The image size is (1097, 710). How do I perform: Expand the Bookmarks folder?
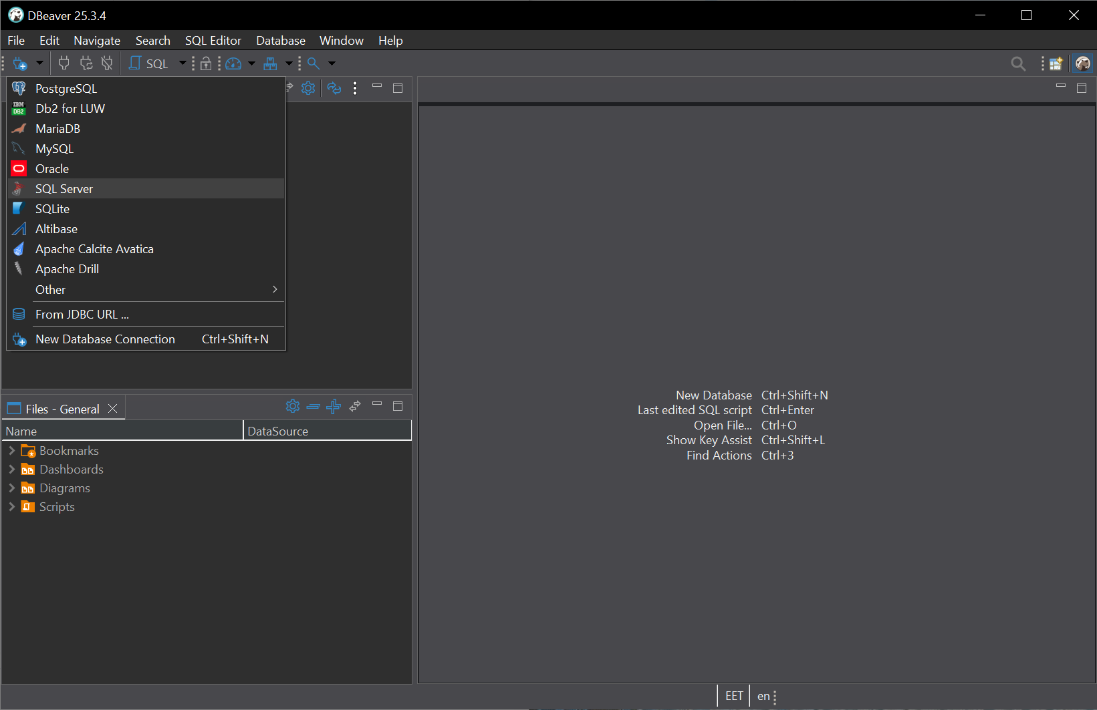pyautogui.click(x=11, y=451)
